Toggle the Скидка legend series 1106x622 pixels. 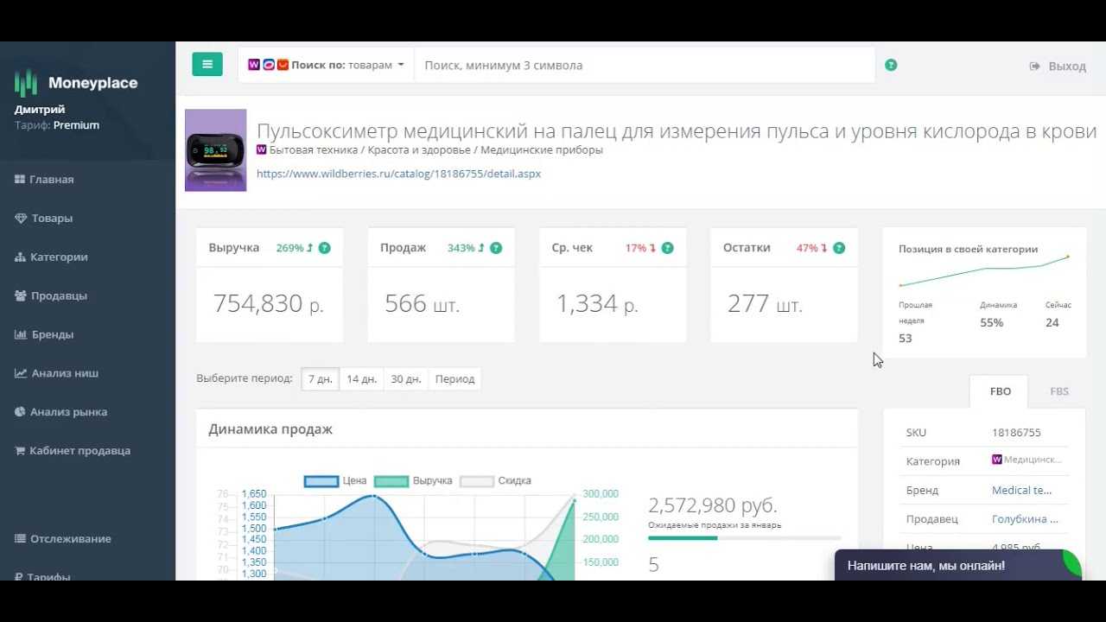tap(495, 481)
